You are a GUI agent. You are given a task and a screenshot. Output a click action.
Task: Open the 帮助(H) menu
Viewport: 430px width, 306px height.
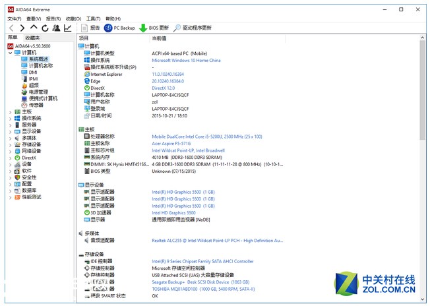113,18
